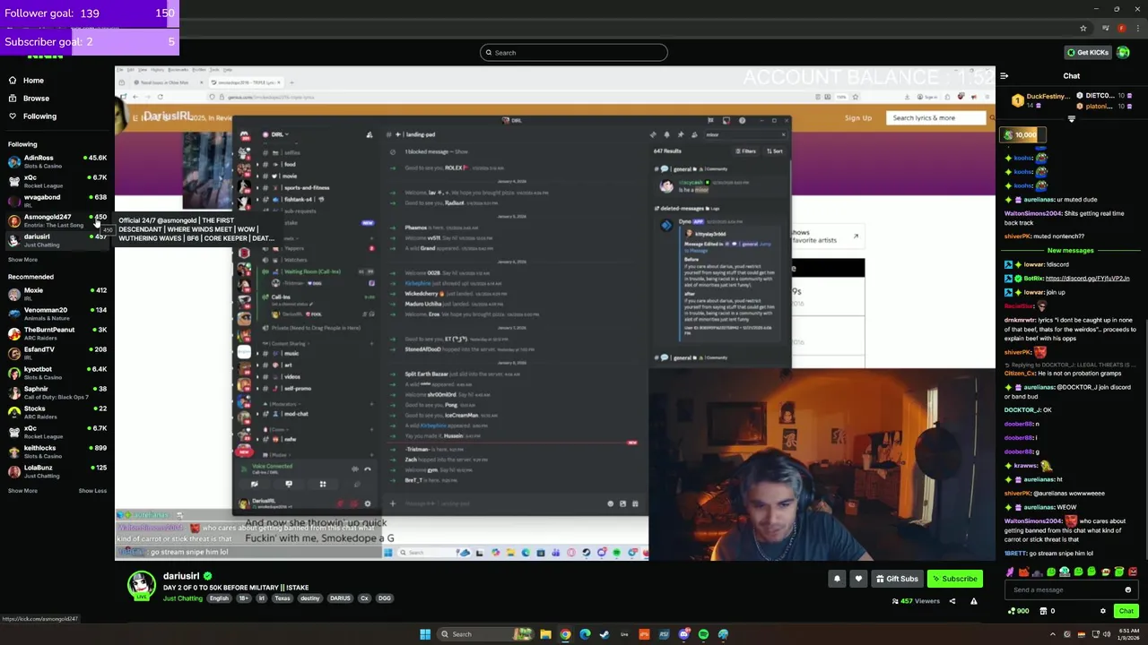Image resolution: width=1148 pixels, height=645 pixels.
Task: Click the report warning triangle icon
Action: [x=973, y=601]
